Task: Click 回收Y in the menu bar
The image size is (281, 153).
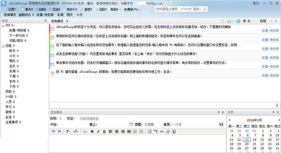Action: [101, 9]
